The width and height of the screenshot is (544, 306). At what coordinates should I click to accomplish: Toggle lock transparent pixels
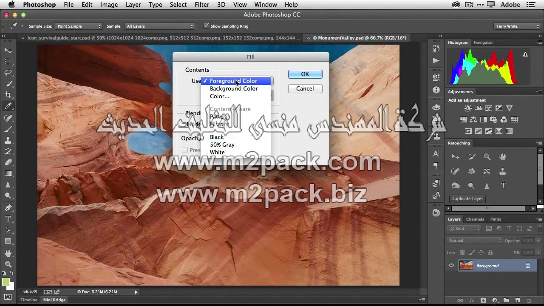(462, 252)
